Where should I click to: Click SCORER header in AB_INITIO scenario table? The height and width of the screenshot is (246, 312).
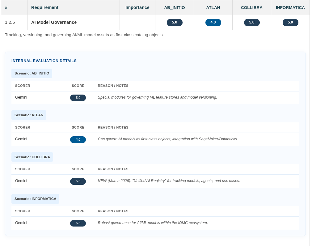point(23,86)
